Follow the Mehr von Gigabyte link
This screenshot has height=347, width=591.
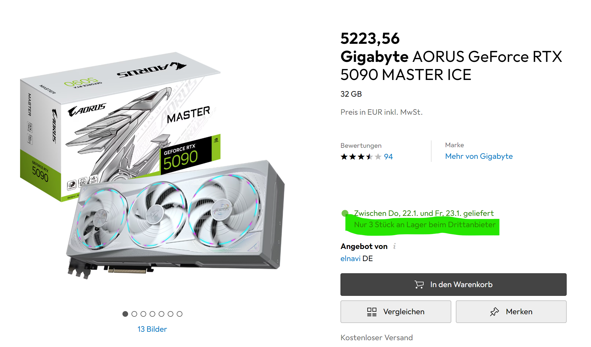click(x=479, y=156)
